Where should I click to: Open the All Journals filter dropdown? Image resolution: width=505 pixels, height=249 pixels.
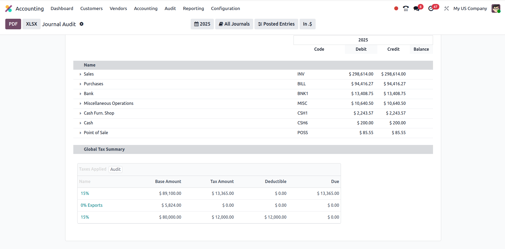point(234,24)
